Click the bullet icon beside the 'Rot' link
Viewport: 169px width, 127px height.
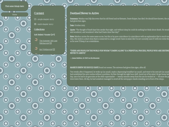tap(36, 48)
